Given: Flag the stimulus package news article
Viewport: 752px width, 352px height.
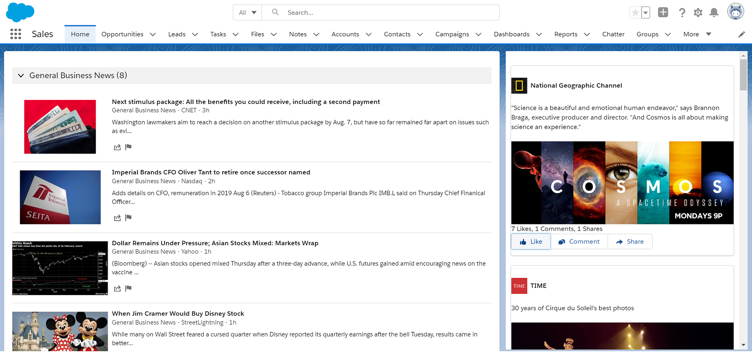Looking at the screenshot, I should tap(128, 147).
